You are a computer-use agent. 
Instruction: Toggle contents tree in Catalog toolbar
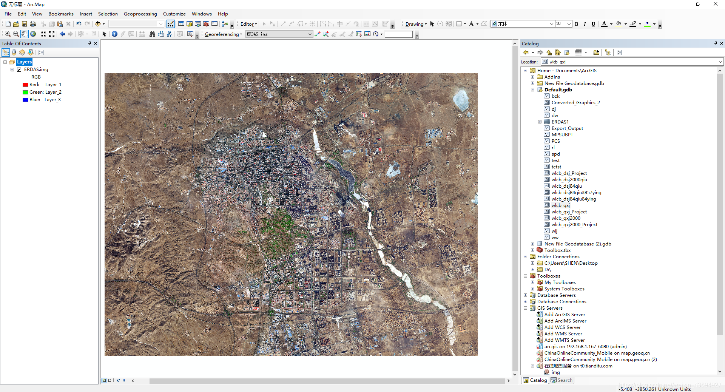(608, 52)
